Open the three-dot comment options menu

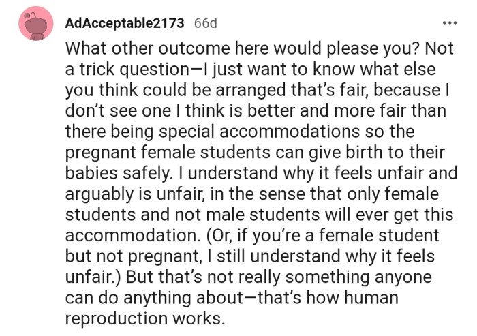[449, 22]
